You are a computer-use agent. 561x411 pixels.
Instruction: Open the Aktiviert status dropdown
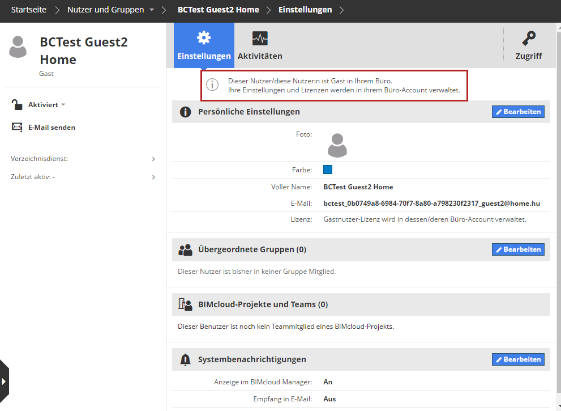tap(63, 105)
